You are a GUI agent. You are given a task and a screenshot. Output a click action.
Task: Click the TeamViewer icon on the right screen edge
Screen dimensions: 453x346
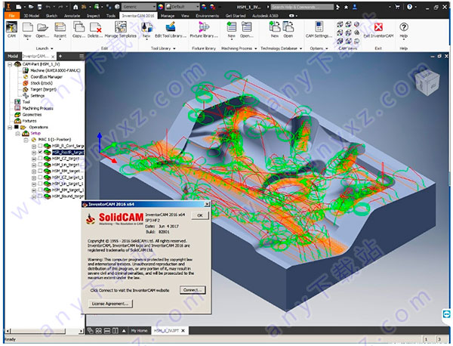(x=447, y=314)
